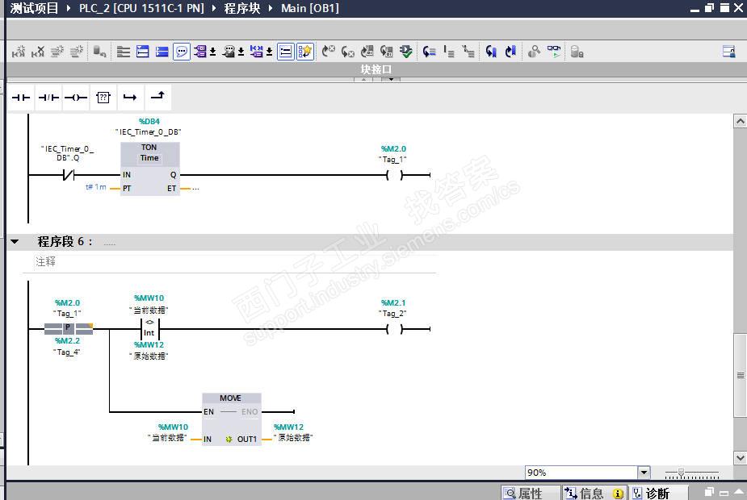747x500 pixels.
Task: Toggle favorites display star button
Action: (305, 52)
